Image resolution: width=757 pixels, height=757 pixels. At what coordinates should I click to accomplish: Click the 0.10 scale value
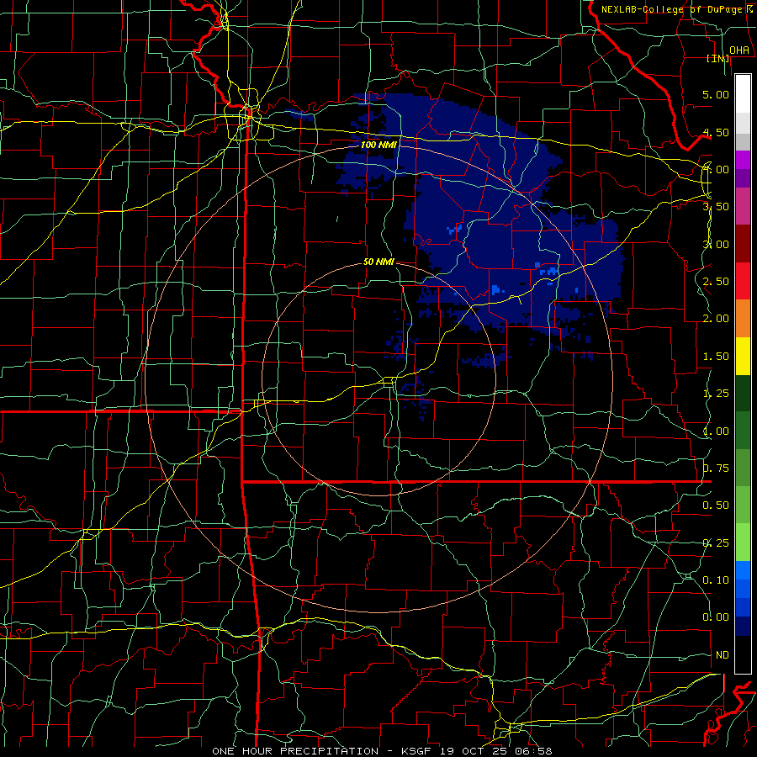pos(716,580)
